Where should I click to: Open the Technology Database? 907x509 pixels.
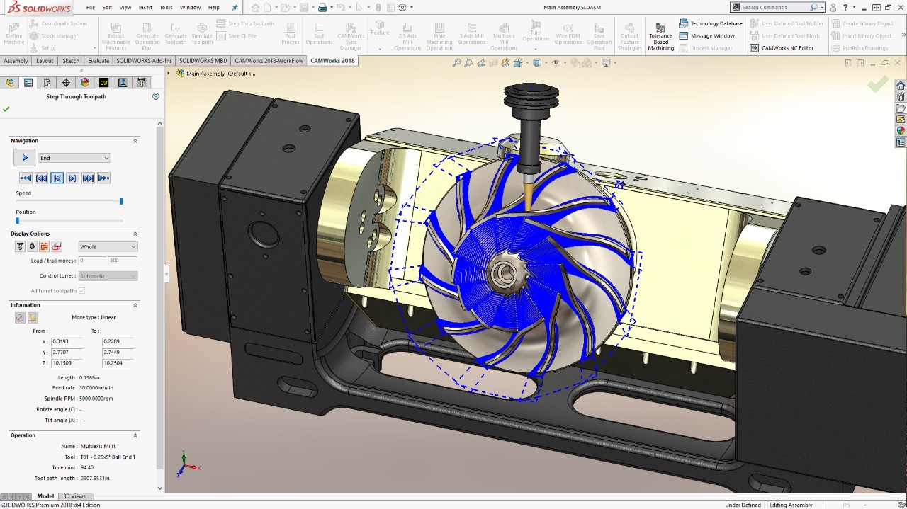pos(711,23)
